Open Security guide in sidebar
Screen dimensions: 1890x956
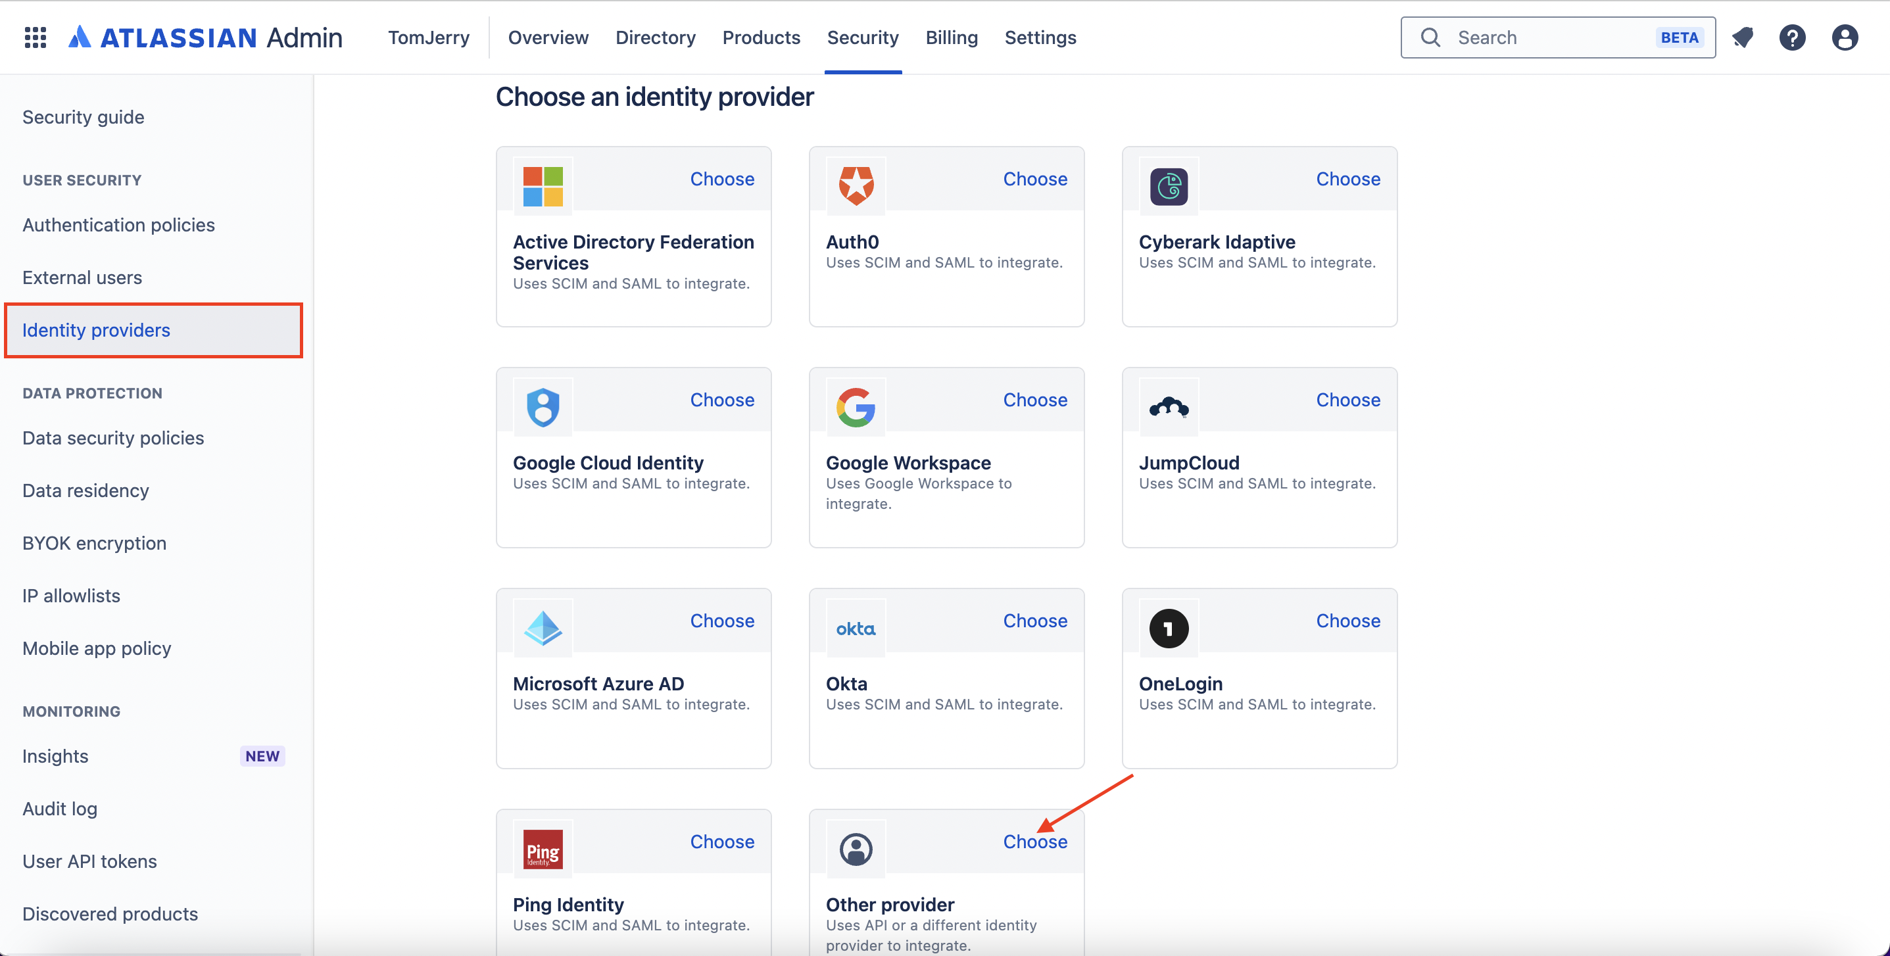(83, 118)
